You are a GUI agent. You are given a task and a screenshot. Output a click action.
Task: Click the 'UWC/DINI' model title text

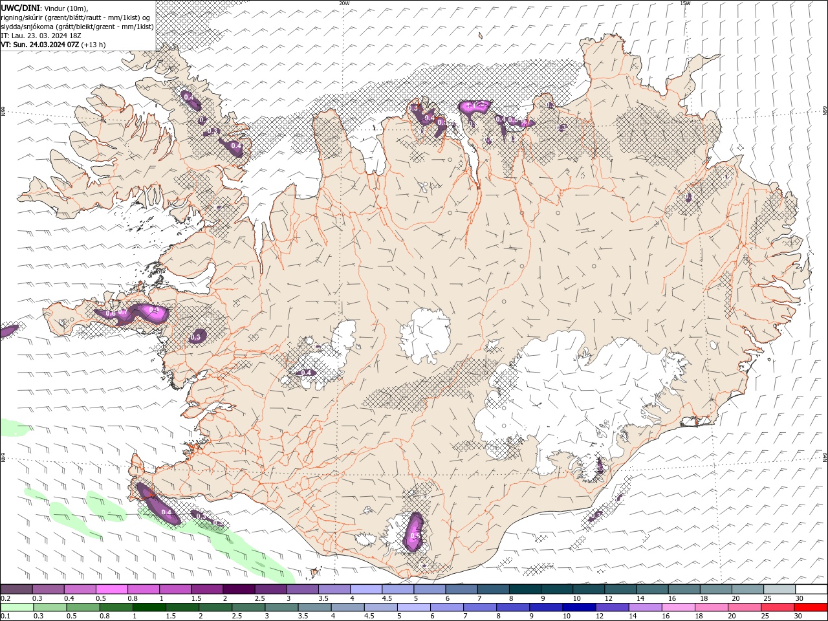(x=20, y=7)
